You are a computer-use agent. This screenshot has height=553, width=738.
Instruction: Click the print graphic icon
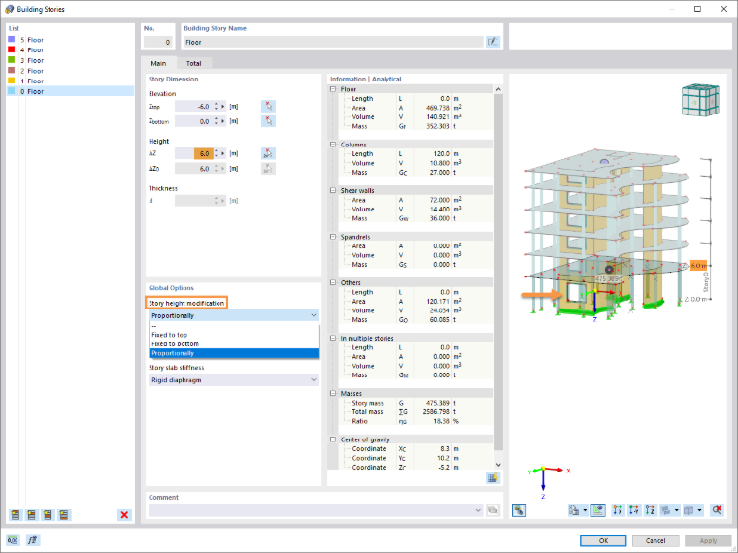tap(574, 510)
